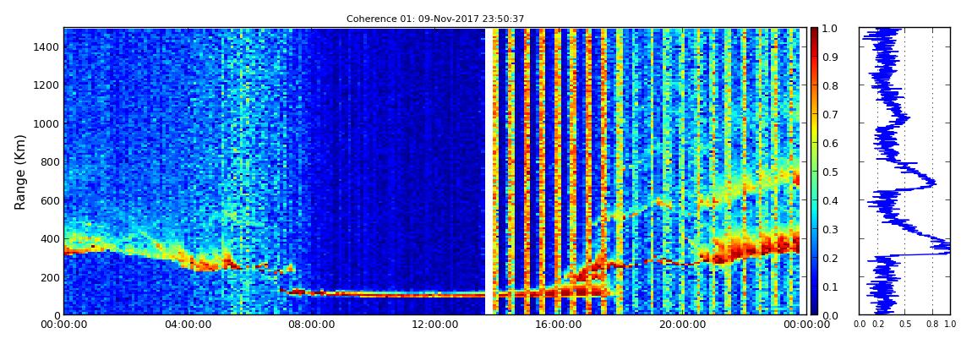The height and width of the screenshot is (344, 972).
Task: Click the 800 range tick label
Action: pos(50,161)
